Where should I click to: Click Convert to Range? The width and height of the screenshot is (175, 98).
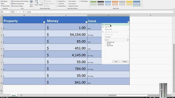(17, 6)
